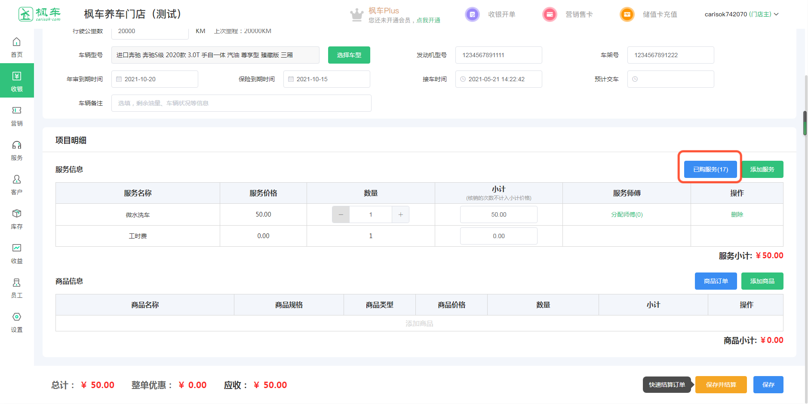Open the 员工 staff sidebar icon

(x=17, y=283)
